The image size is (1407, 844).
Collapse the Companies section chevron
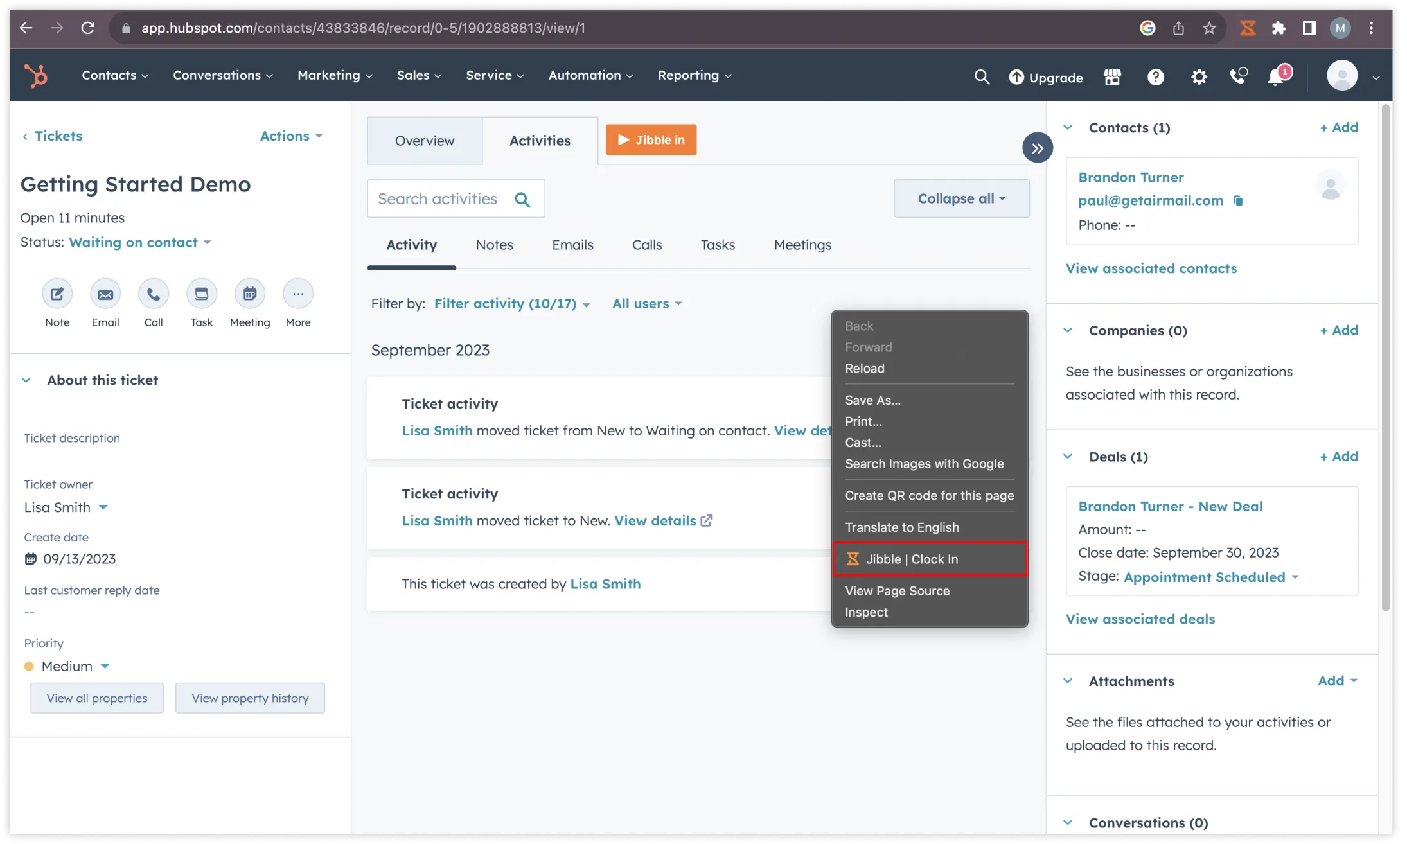pyautogui.click(x=1068, y=330)
